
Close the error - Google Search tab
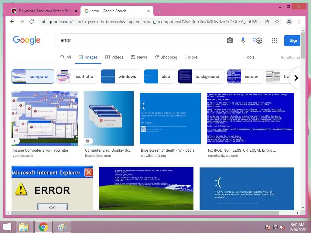pyautogui.click(x=148, y=11)
